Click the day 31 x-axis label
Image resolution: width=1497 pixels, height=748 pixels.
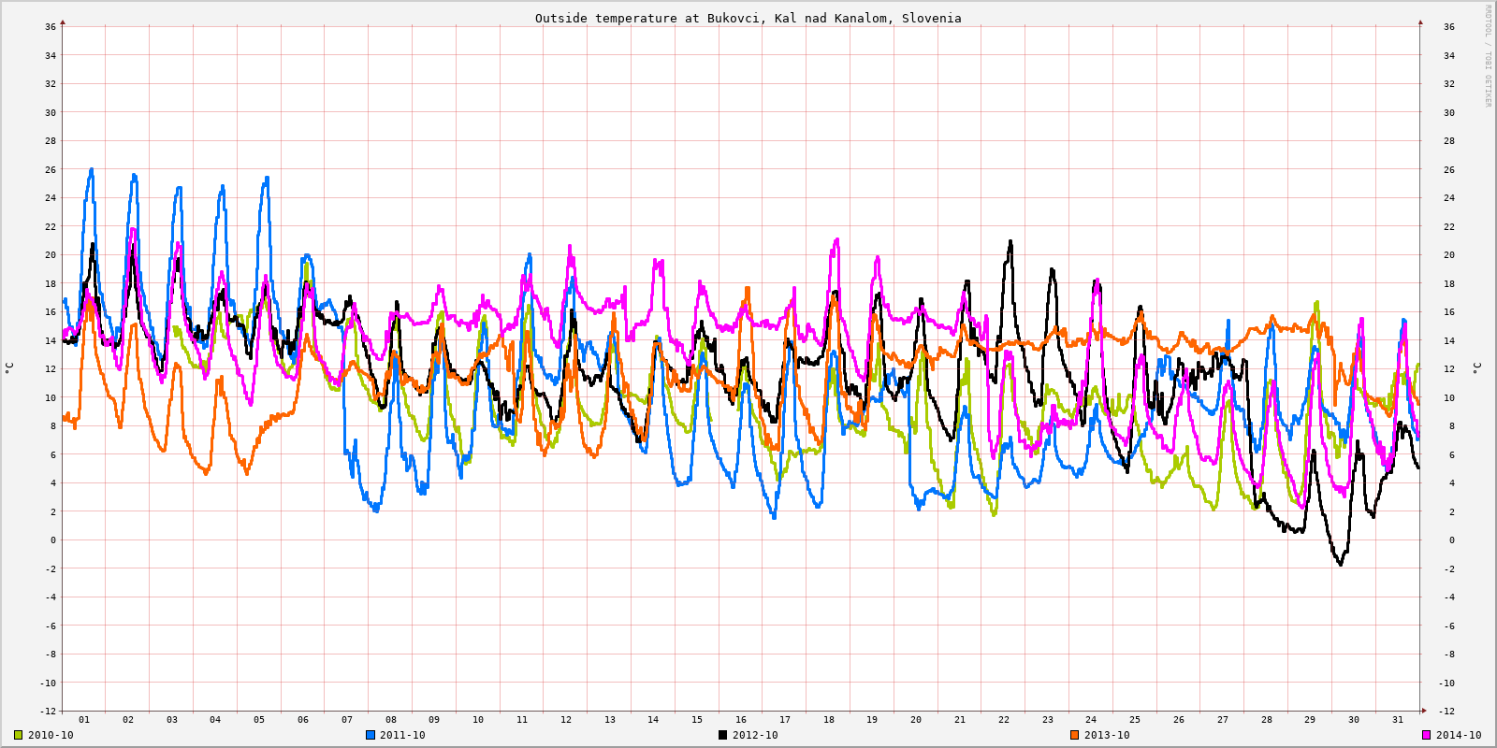point(1398,720)
